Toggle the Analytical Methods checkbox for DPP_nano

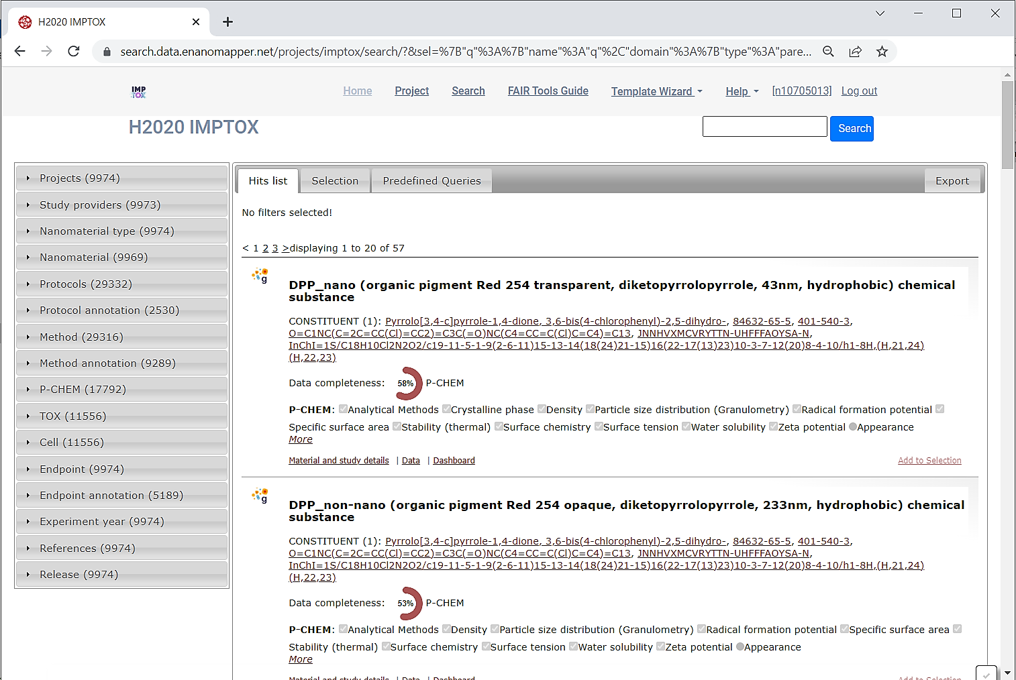tap(343, 409)
